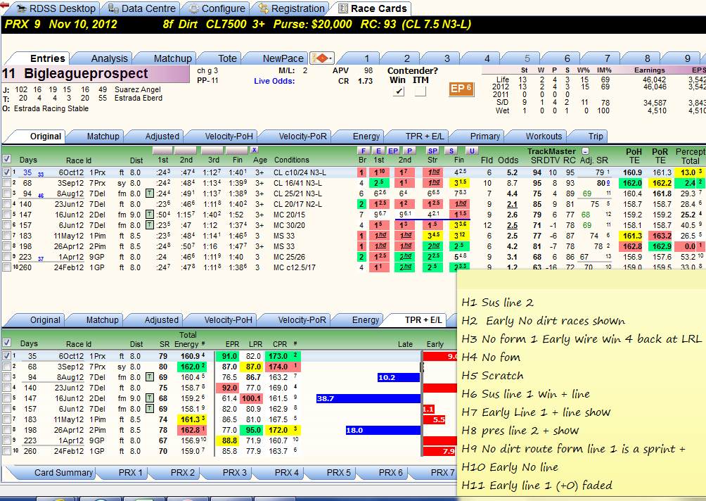
Task: Click the SP button above the Str column
Action: 432,151
